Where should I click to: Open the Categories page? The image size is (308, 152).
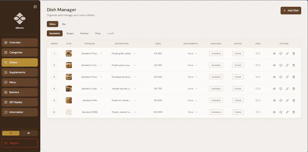(20, 52)
